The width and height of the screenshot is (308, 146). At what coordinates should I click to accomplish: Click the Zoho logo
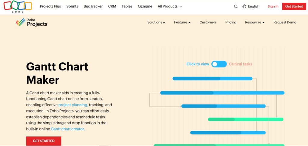pos(18,6)
